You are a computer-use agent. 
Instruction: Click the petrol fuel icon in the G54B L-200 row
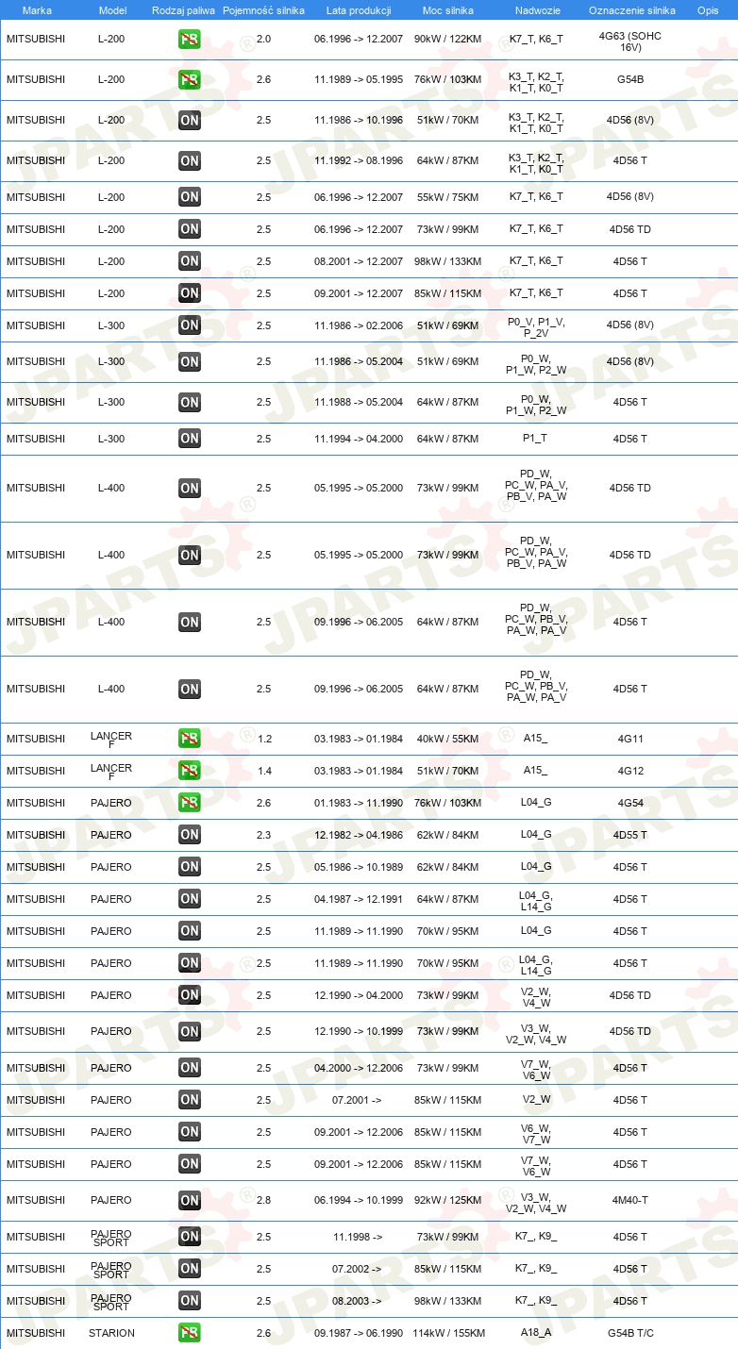190,79
